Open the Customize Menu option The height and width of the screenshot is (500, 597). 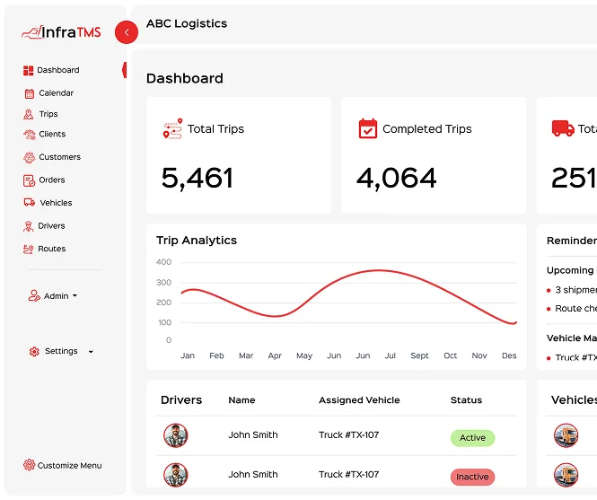(x=63, y=465)
